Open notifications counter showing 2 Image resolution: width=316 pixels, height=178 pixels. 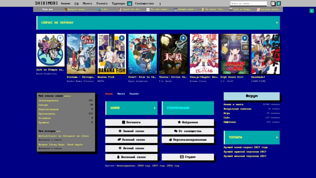[x=279, y=3]
